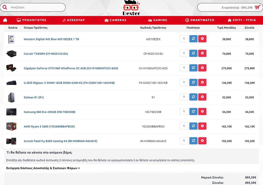Open the GAMING menu
Viewport: 263px width, 185px height.
coord(158,20)
